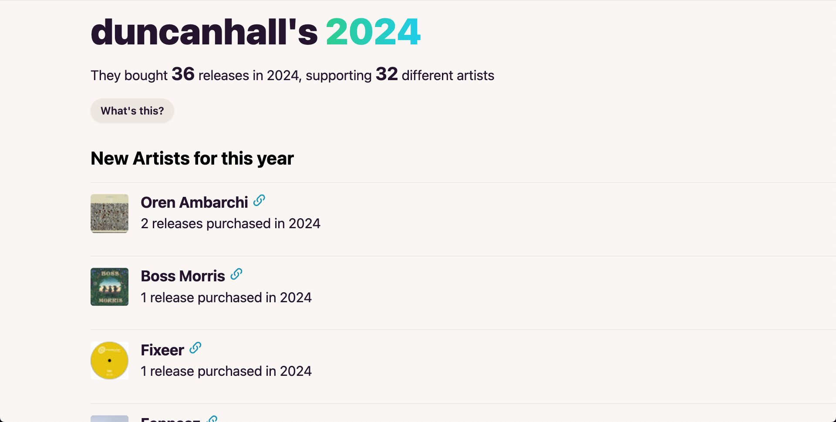Click the link icon beside Fixeer
This screenshot has width=836, height=422.
click(x=196, y=348)
